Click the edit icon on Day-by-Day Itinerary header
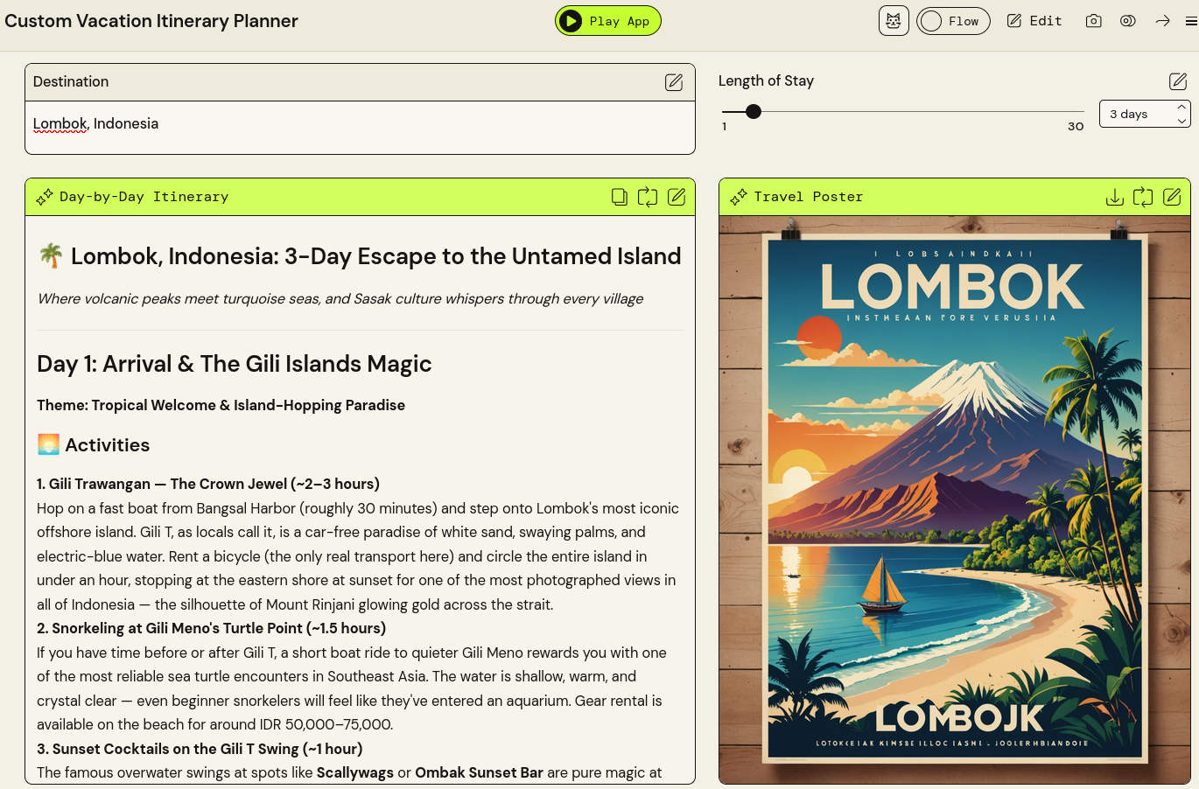The height and width of the screenshot is (789, 1199). click(x=677, y=197)
